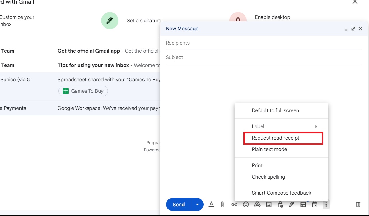Open Get the official Gmail app email
The image size is (369, 216).
[80, 51]
